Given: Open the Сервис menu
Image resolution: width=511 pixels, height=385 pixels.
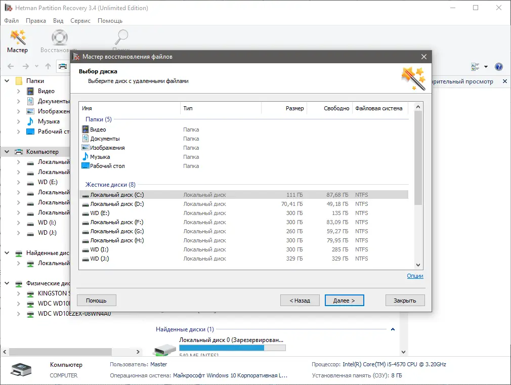Looking at the screenshot, I should (x=80, y=21).
